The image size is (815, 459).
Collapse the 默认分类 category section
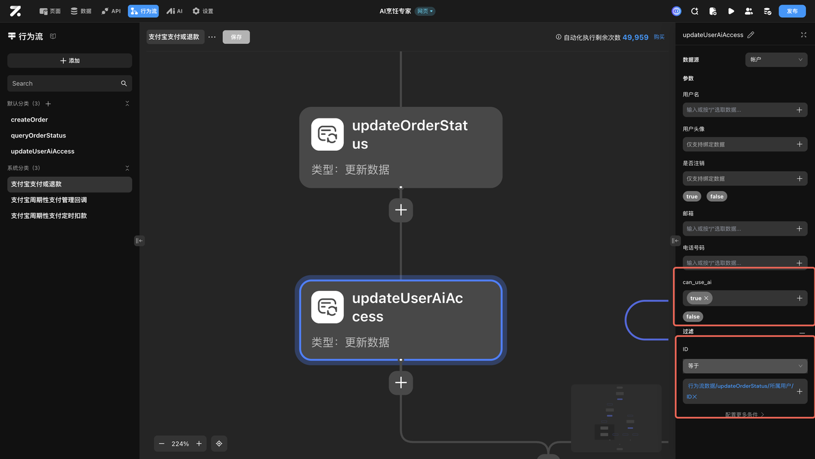pyautogui.click(x=127, y=104)
